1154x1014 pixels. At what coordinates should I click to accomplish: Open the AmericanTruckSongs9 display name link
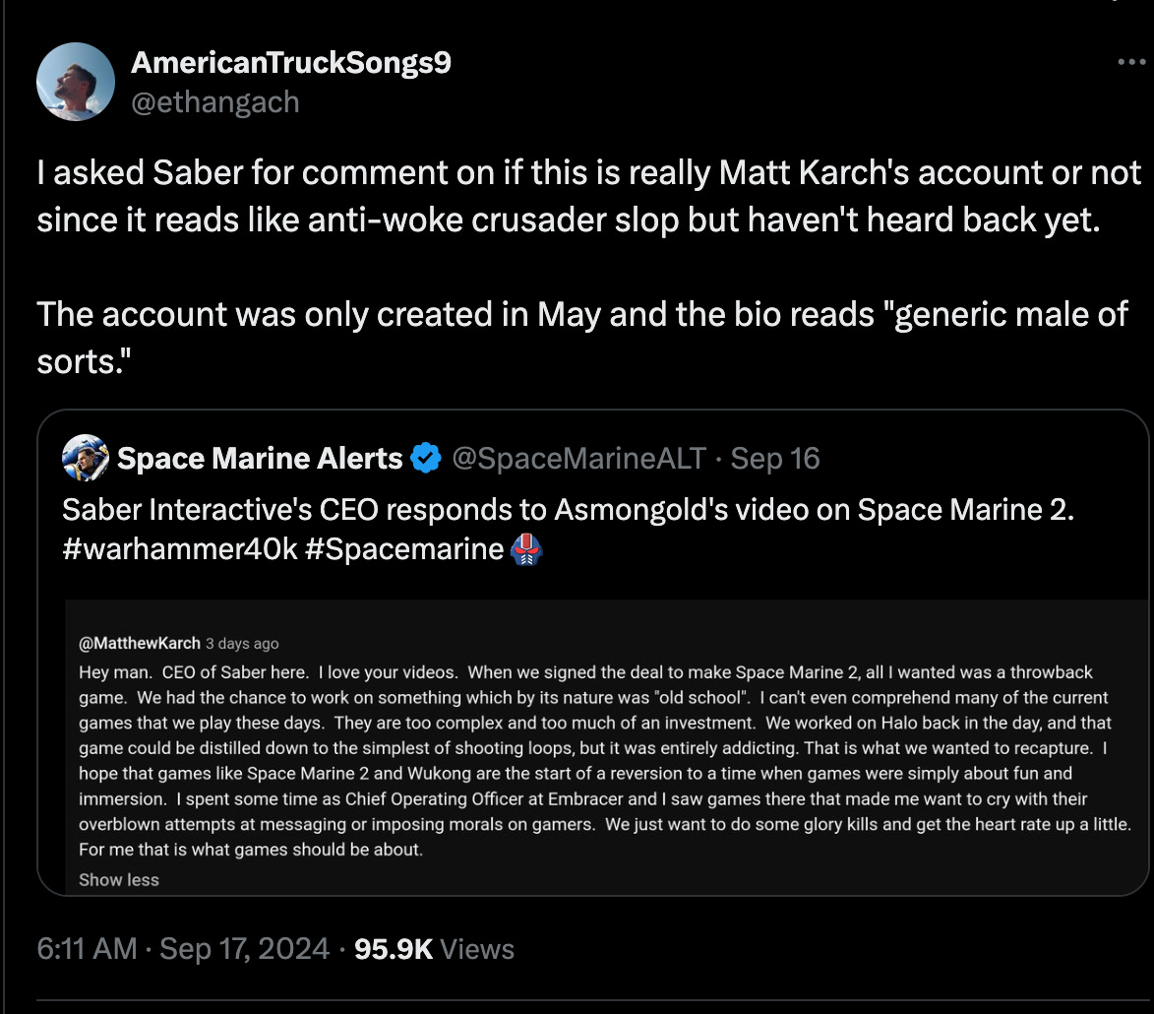pyautogui.click(x=291, y=64)
